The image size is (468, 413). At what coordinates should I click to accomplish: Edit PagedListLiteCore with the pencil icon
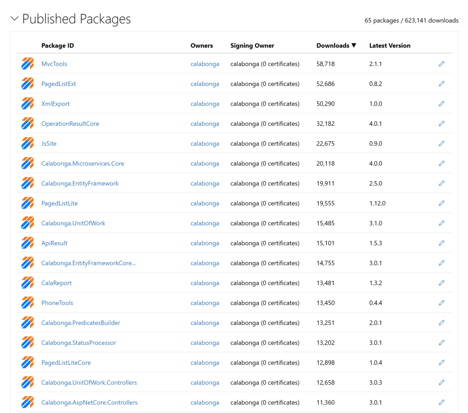point(441,362)
